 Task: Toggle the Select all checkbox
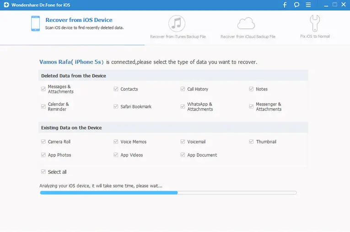pos(43,172)
